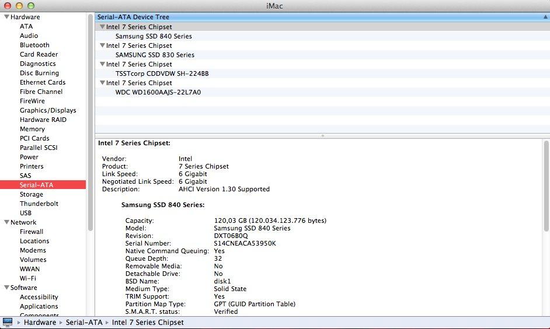Select SAMSUNG SSD 830 Series in device tree
This screenshot has height=329, width=550.
pos(155,55)
